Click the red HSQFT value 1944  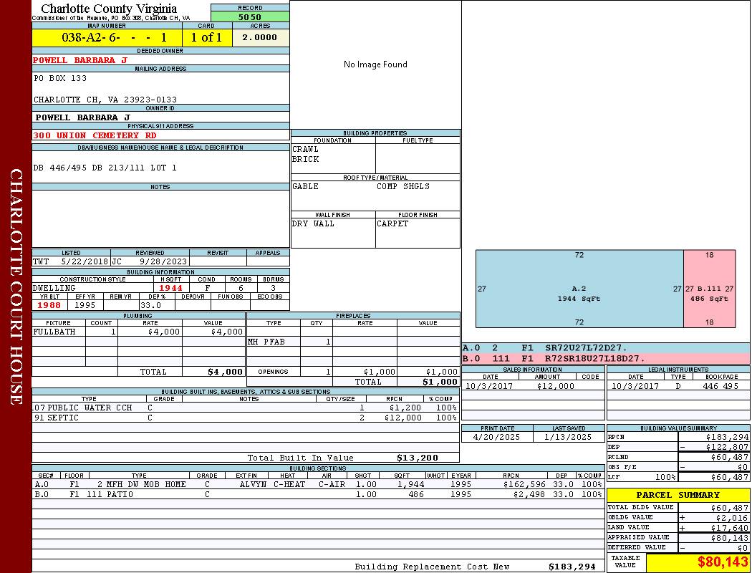[171, 288]
